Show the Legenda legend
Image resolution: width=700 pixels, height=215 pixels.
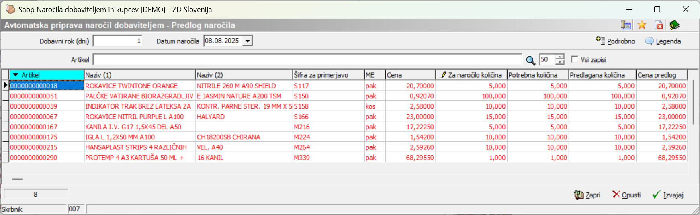663,41
